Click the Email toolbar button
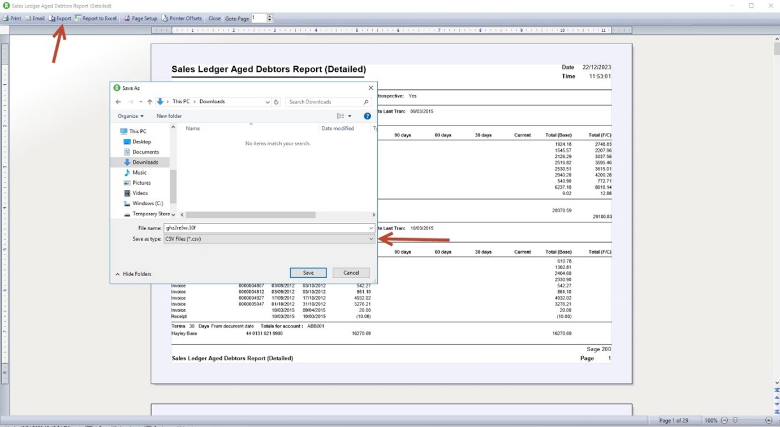Screen dimensions: 780x427 coord(35,18)
